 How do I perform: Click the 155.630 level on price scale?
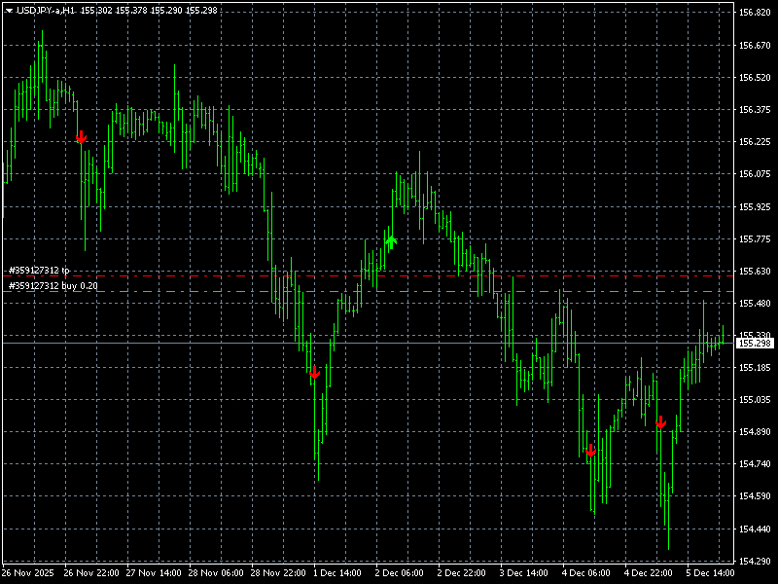(x=755, y=271)
